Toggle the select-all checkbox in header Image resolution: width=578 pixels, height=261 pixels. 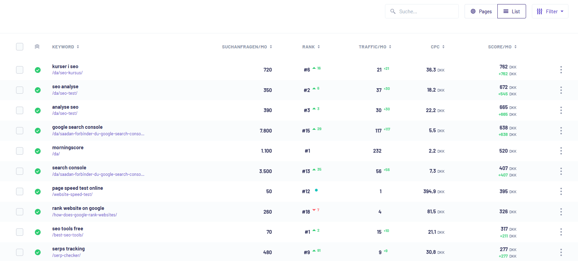(20, 47)
